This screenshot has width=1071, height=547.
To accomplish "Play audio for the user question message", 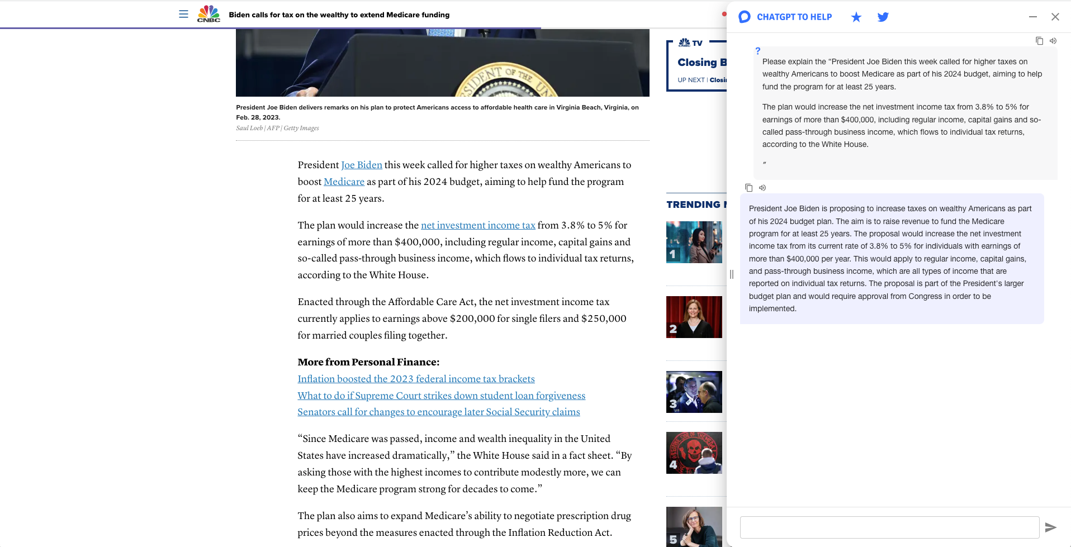I will click(1053, 41).
